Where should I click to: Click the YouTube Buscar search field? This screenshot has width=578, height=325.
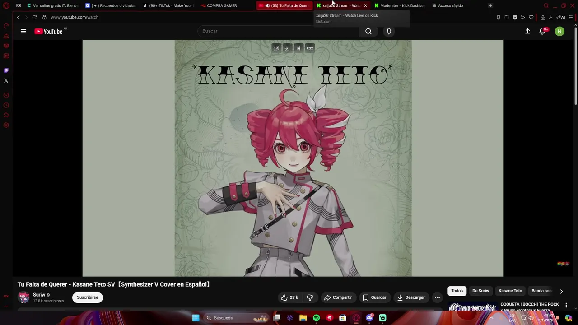[x=278, y=31]
